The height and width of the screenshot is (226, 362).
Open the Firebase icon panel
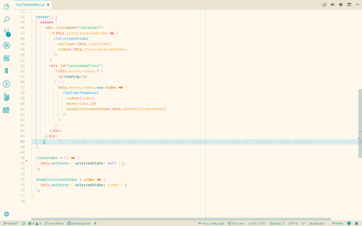pos(7,97)
